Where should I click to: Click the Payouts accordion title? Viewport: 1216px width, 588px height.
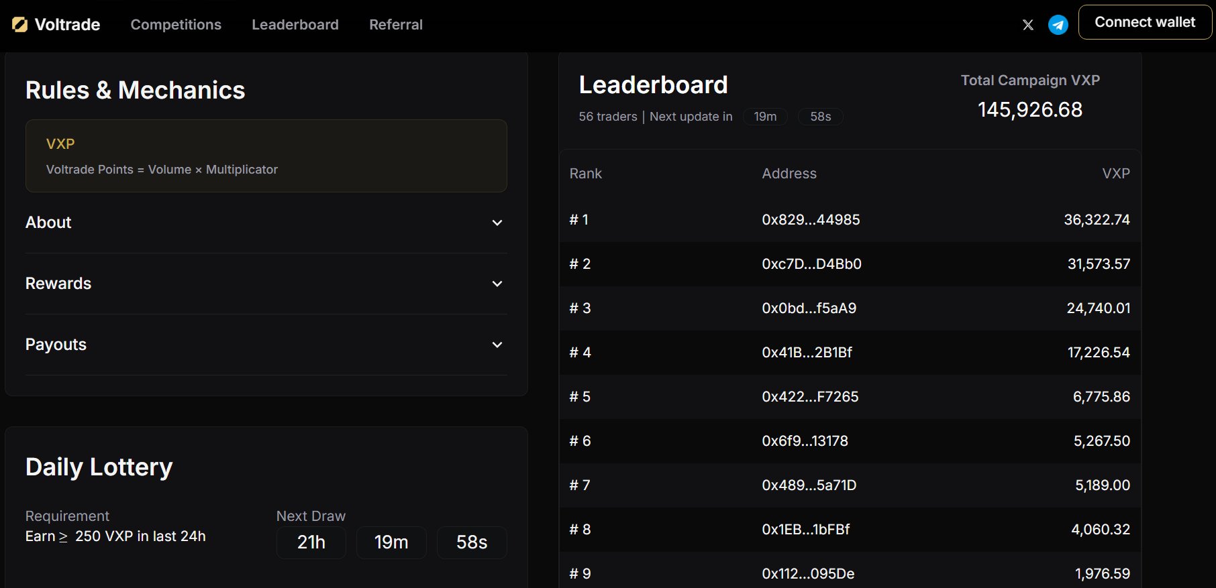56,345
